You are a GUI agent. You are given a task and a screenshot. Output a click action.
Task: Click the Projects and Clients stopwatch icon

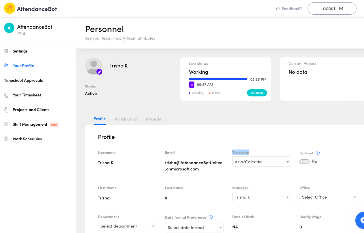click(x=6, y=110)
